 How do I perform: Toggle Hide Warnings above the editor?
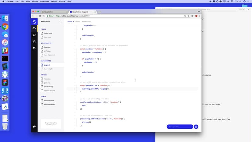coord(86,22)
